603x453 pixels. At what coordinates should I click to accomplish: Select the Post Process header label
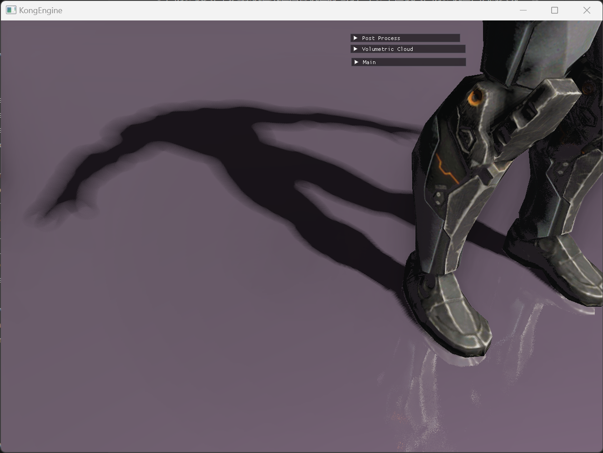point(381,38)
